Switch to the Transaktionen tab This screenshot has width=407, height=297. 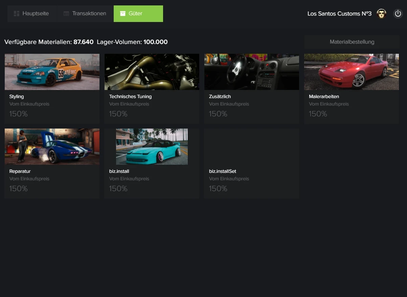click(85, 14)
